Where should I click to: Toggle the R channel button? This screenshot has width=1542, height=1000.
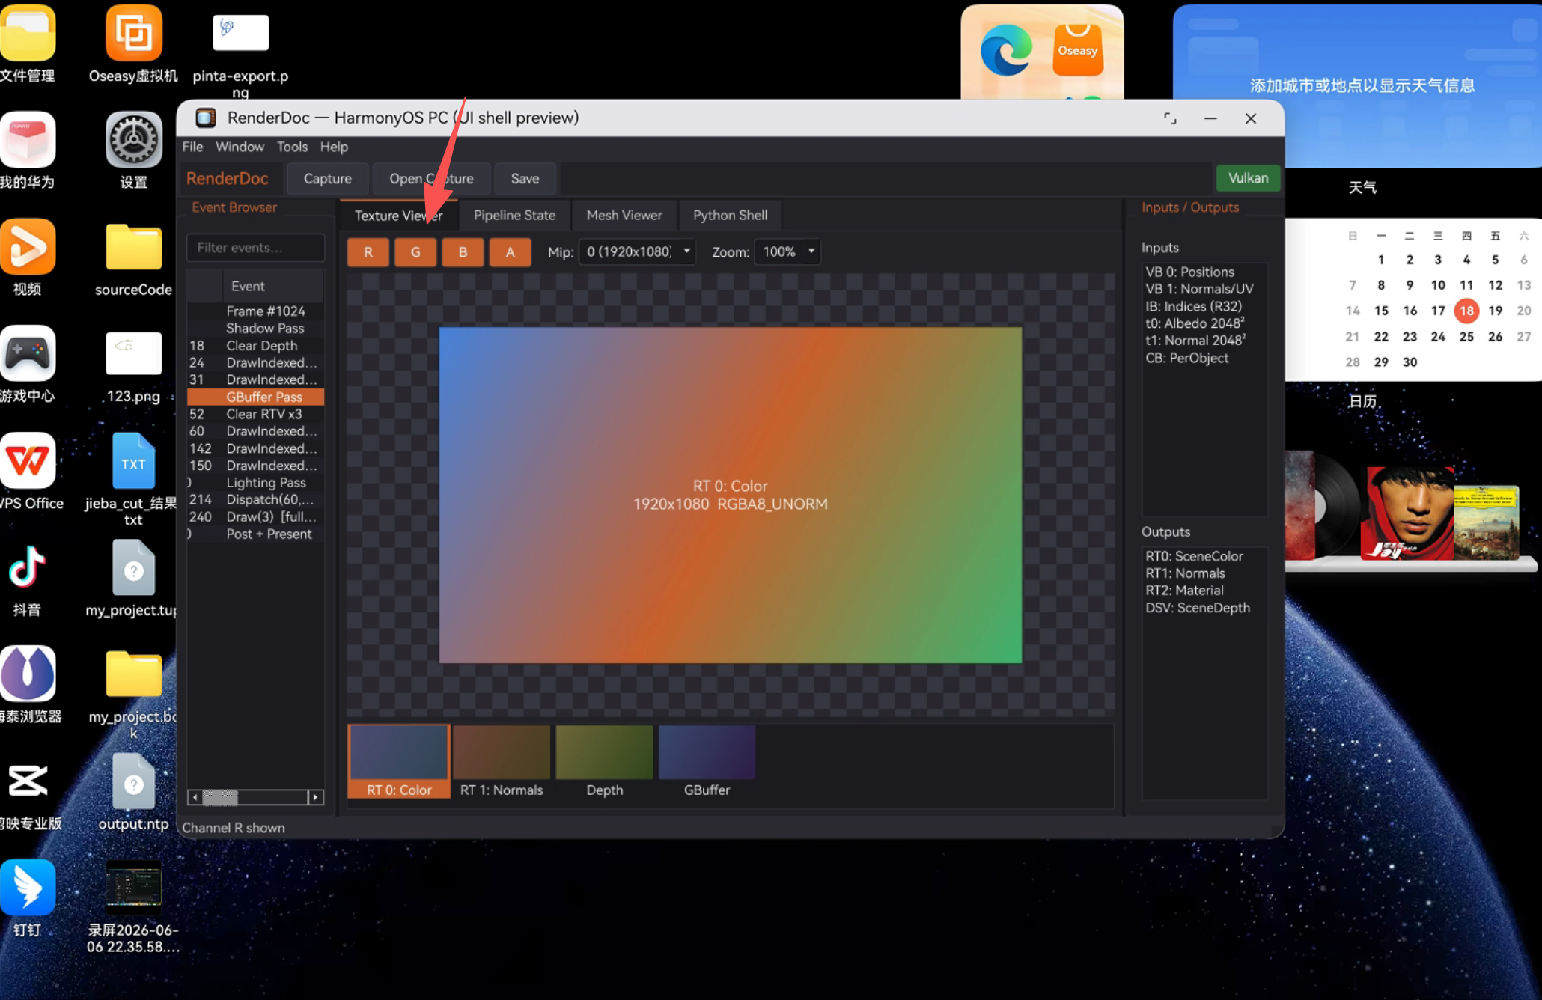tap(368, 252)
